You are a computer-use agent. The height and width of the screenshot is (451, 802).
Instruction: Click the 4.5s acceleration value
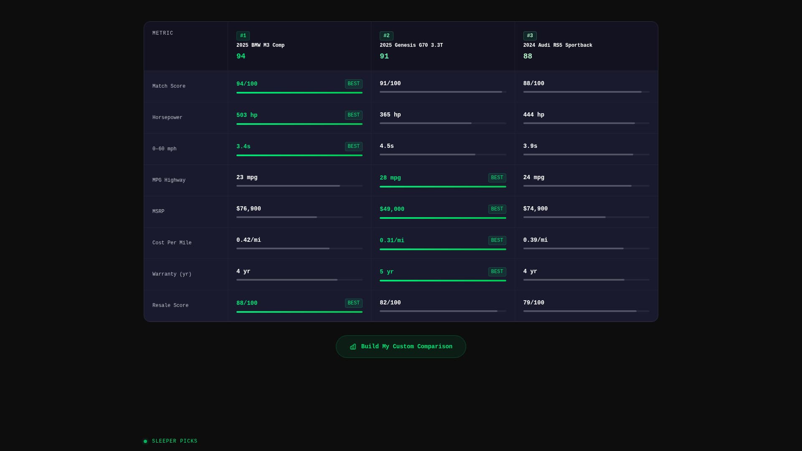pyautogui.click(x=387, y=146)
